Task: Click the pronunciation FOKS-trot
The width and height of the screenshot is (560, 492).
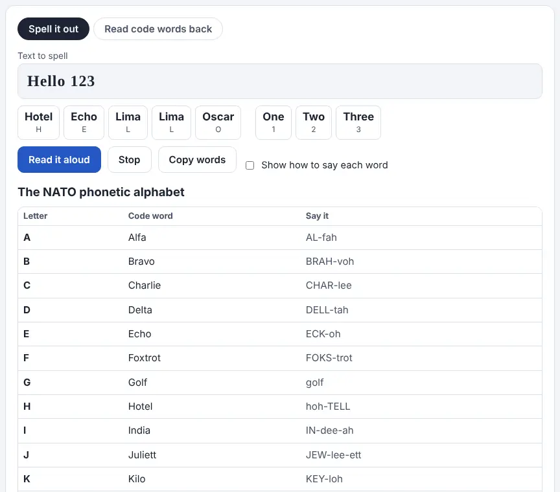Action: [329, 358]
